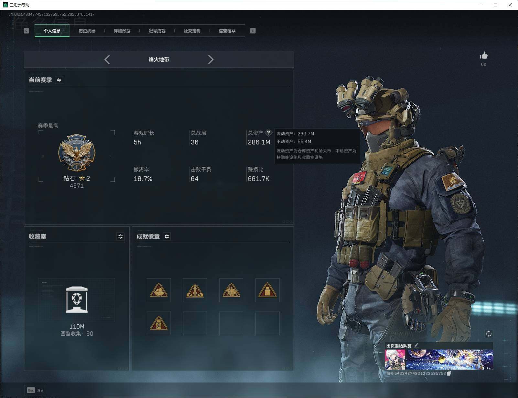Select the second achievement badge in top row
518x398 pixels.
point(195,290)
